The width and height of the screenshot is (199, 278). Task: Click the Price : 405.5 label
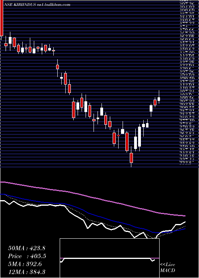pos(27,256)
